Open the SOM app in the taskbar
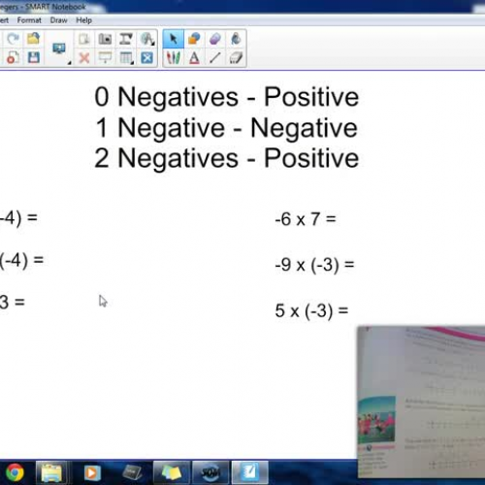 pos(210,472)
